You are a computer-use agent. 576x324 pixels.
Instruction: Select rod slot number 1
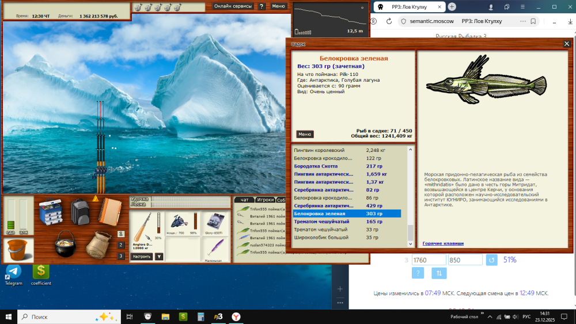click(x=121, y=234)
